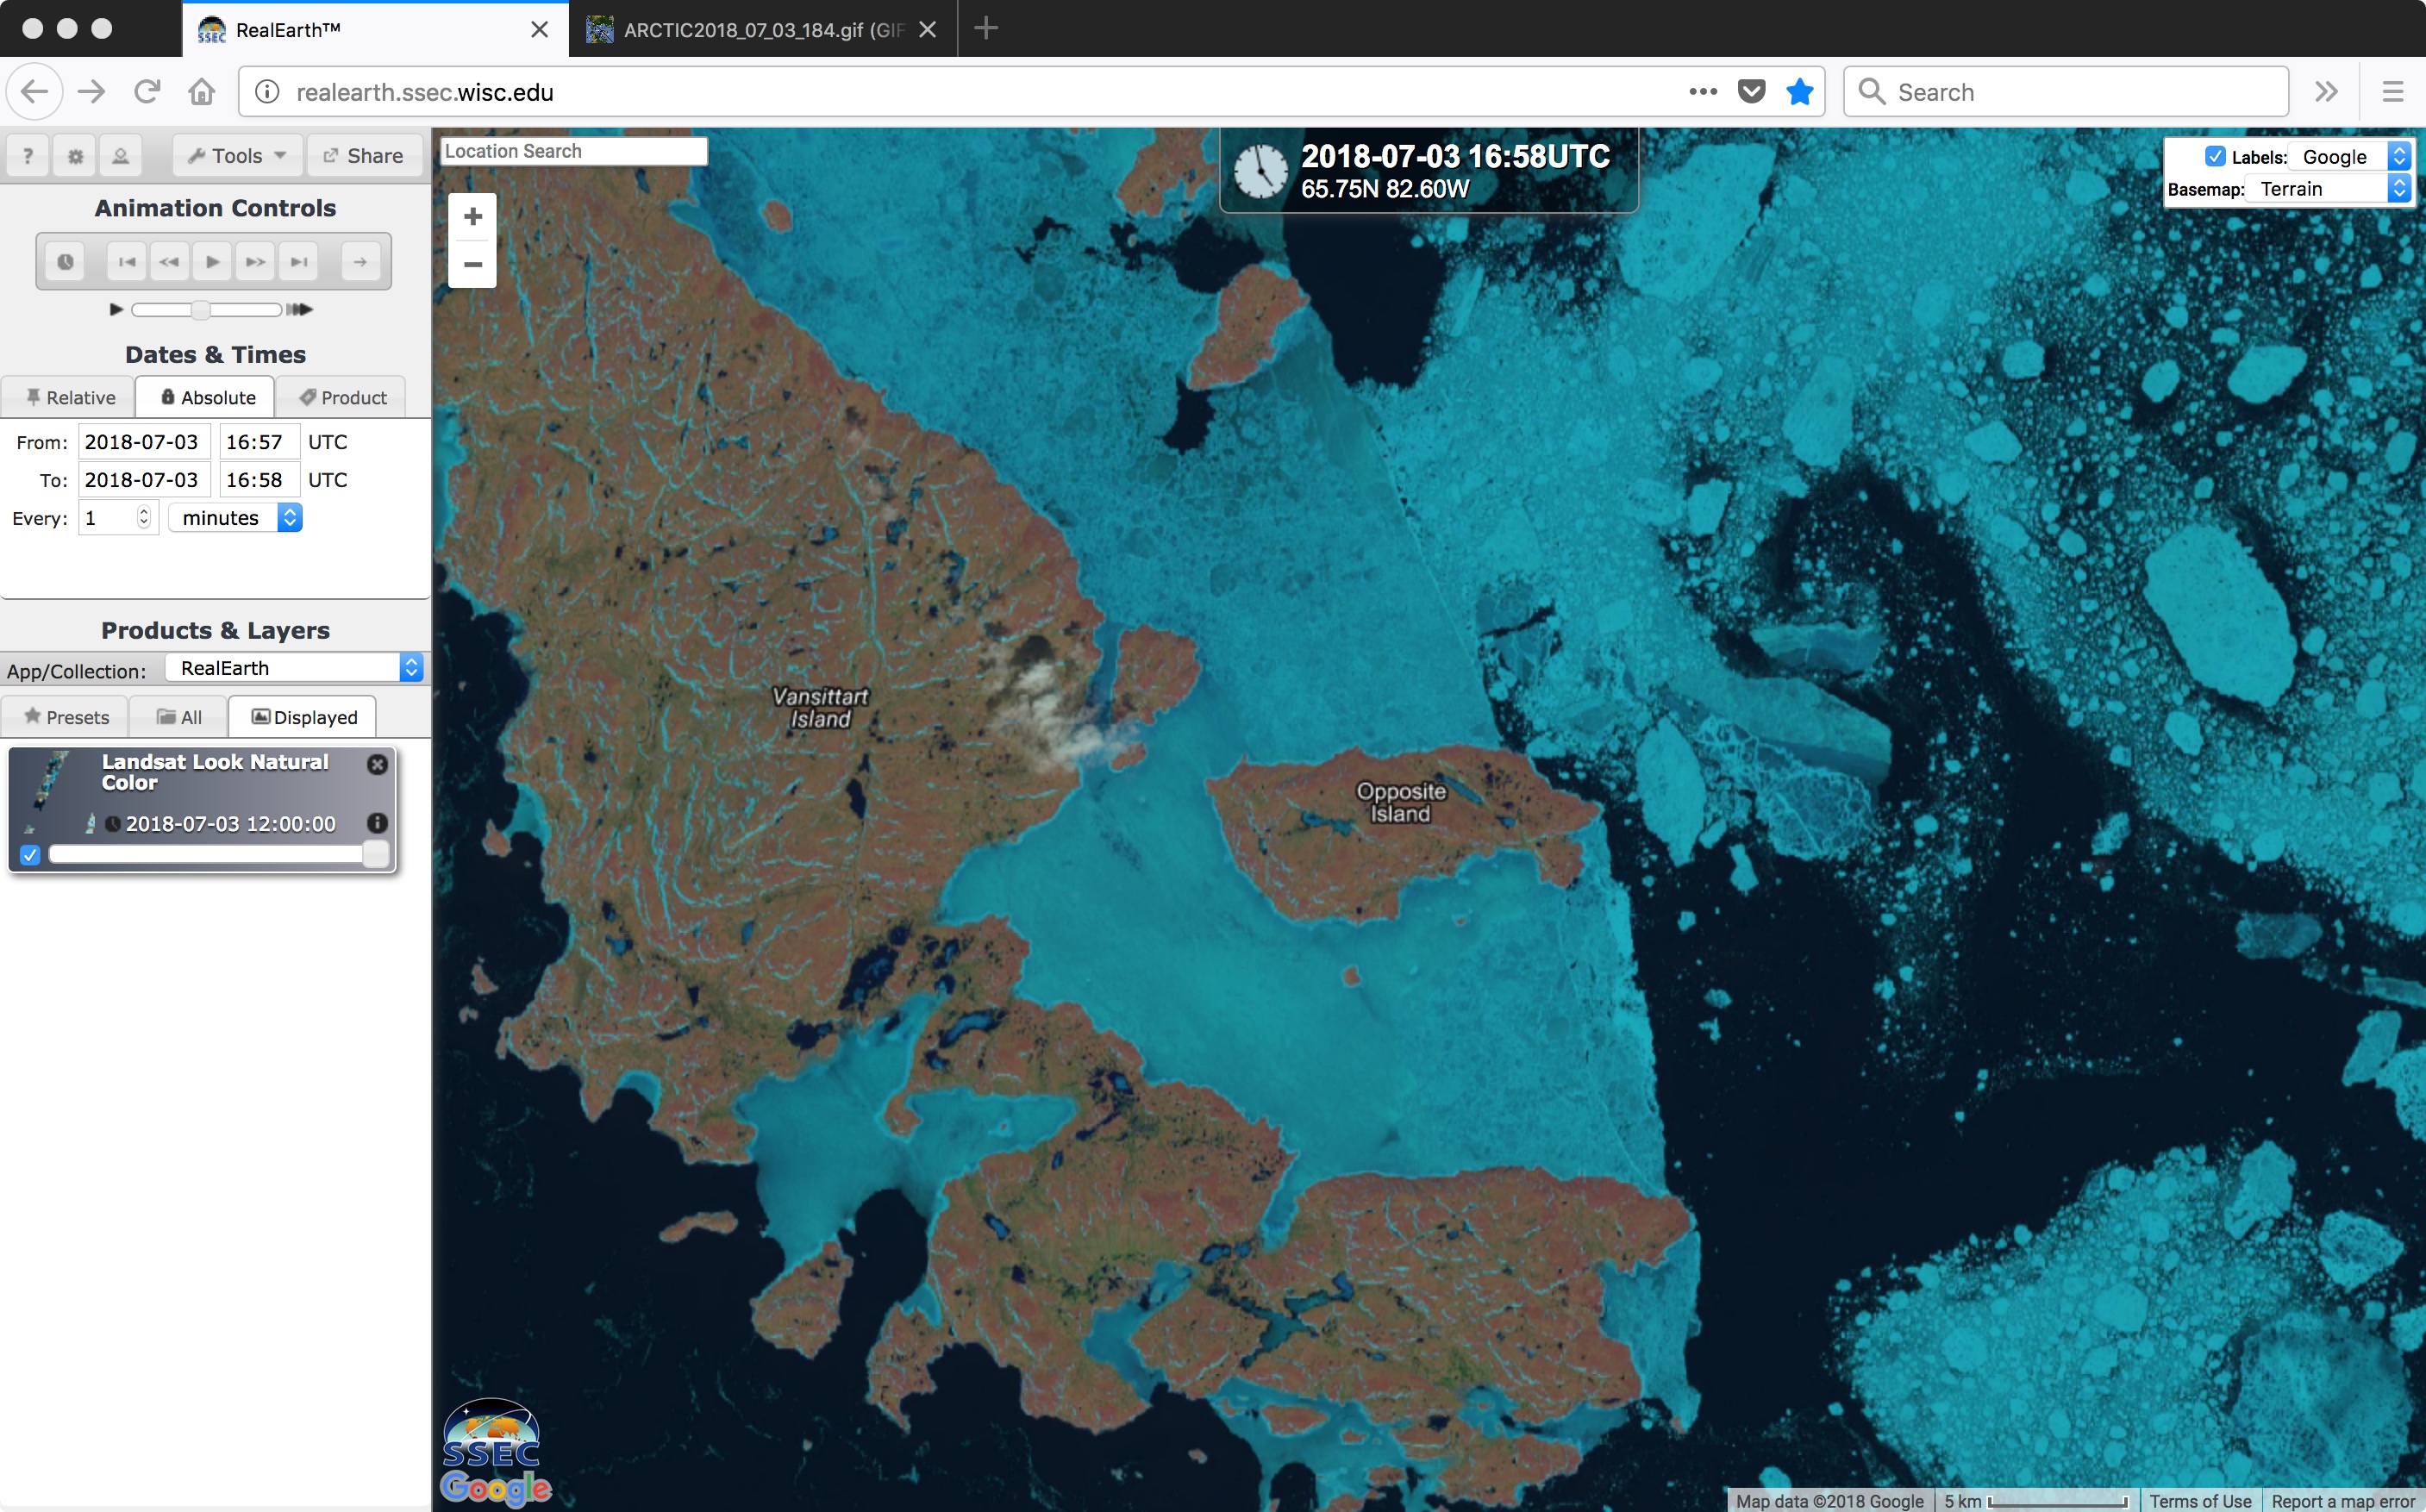Click the Every interval stepper
Viewport: 2426px width, 1512px height.
[x=144, y=517]
